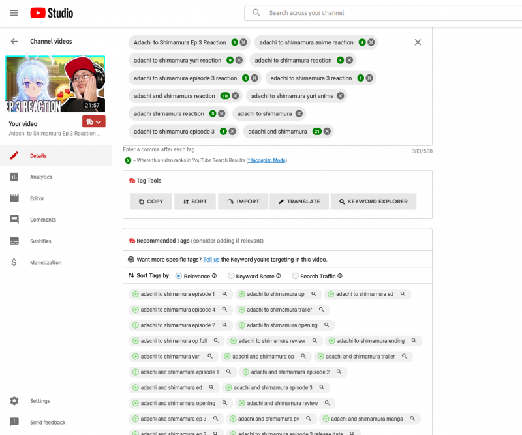This screenshot has height=435, width=522.
Task: Add recommended tag 'adachi to shimamura episode 1'
Action: (x=136, y=294)
